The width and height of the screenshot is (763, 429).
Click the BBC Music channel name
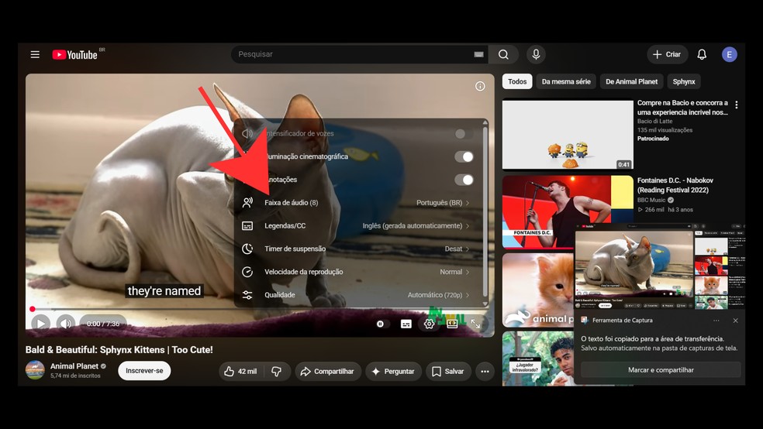pos(651,200)
